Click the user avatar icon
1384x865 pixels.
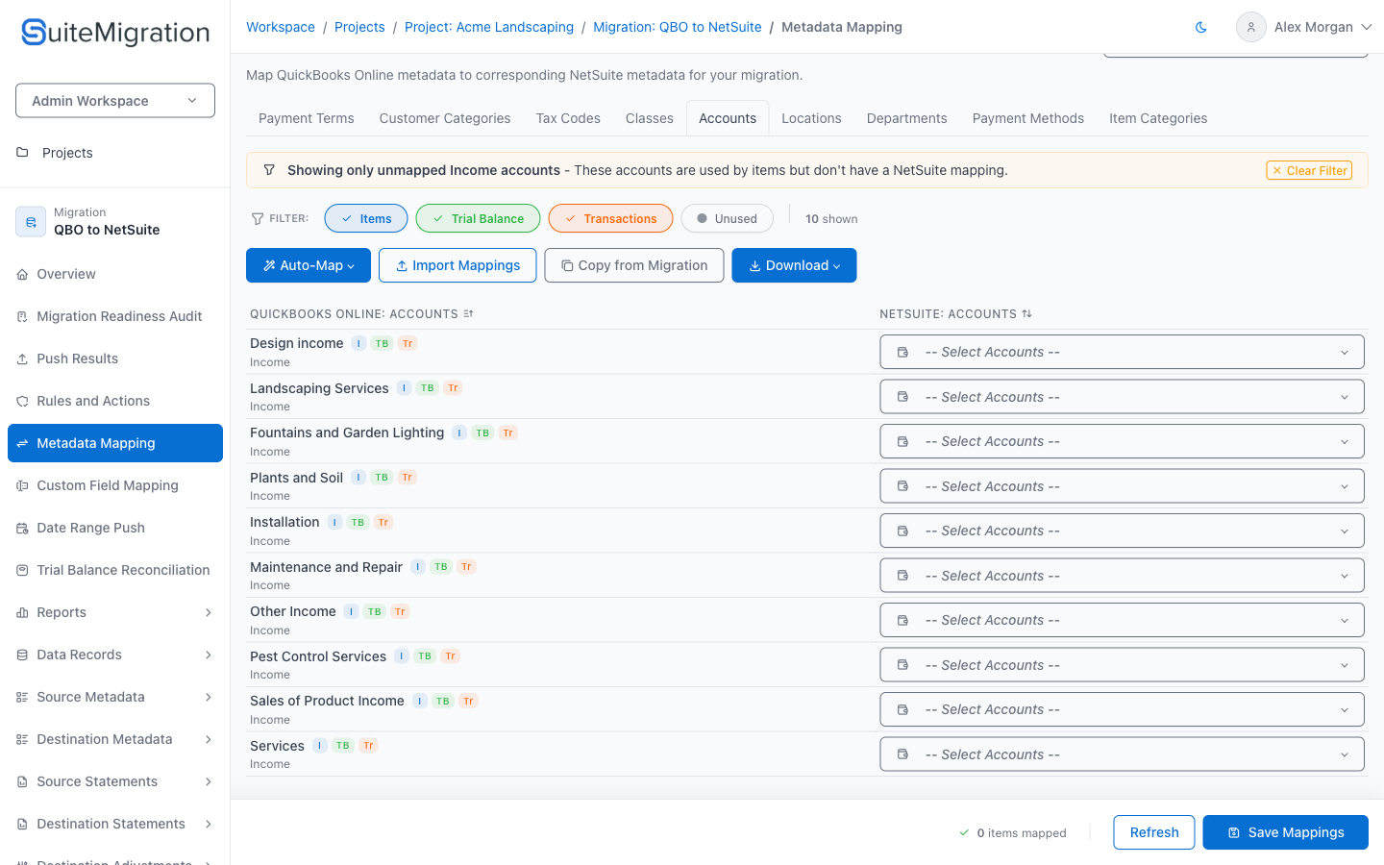[x=1250, y=27]
